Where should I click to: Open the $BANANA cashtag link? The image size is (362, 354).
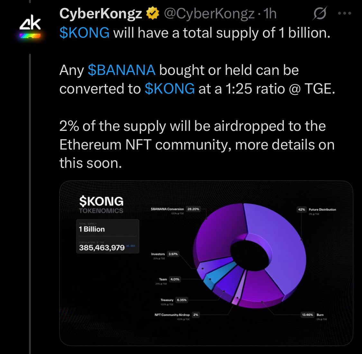click(122, 70)
